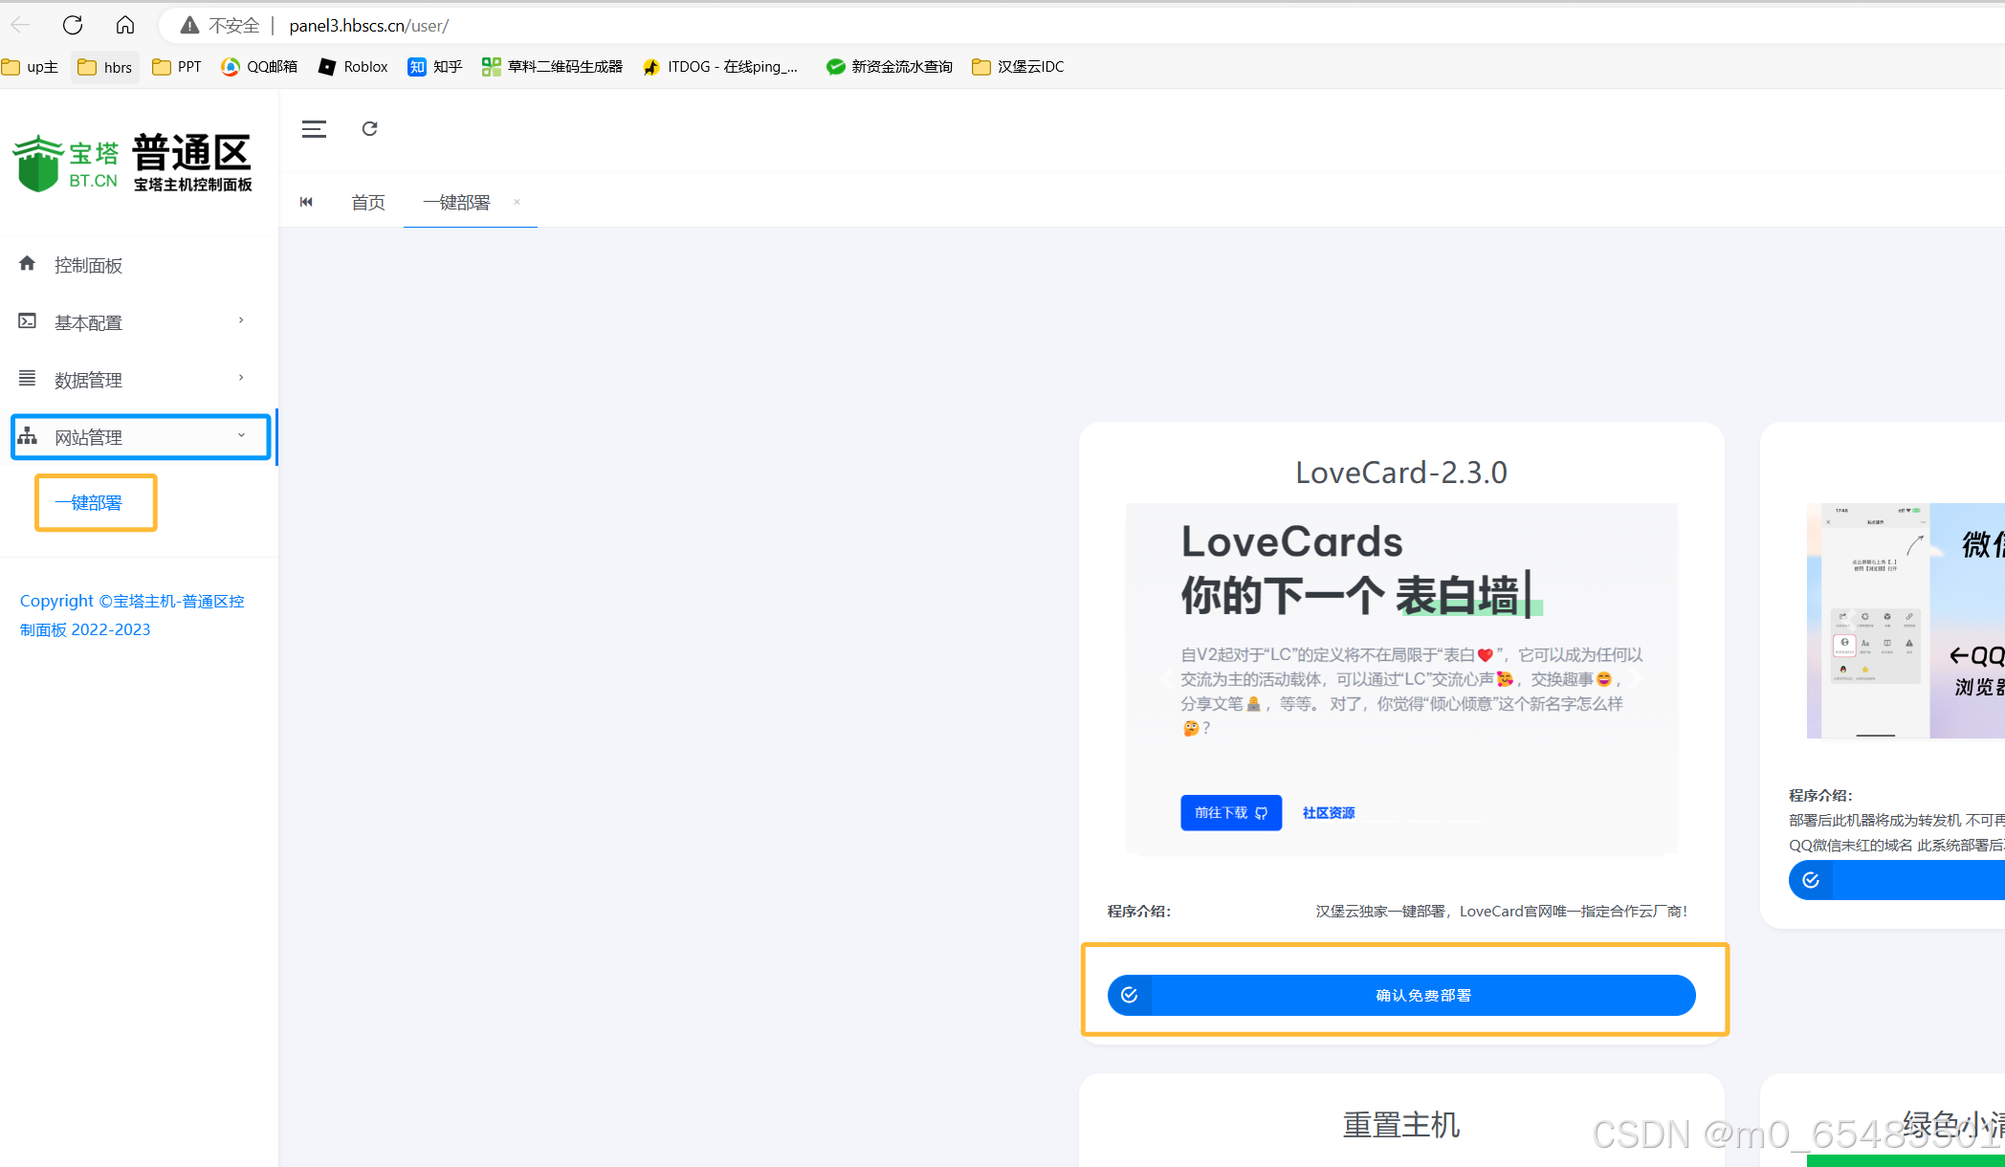Click the browser home icon
The image size is (2005, 1167).
tap(125, 25)
